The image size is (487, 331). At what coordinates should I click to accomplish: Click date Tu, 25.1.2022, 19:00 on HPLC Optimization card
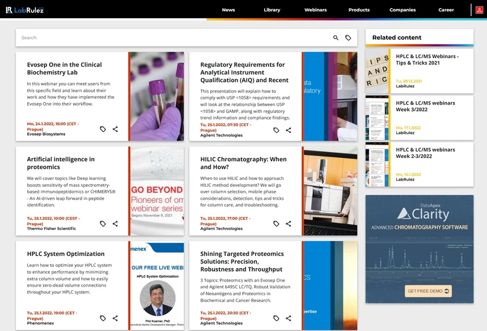click(52, 316)
